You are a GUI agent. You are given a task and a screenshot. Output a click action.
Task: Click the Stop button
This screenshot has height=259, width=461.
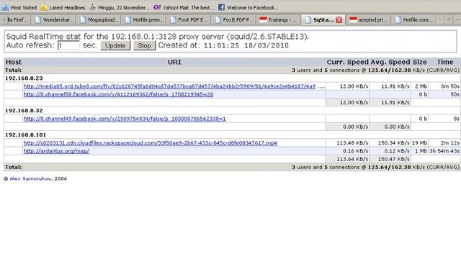click(144, 45)
